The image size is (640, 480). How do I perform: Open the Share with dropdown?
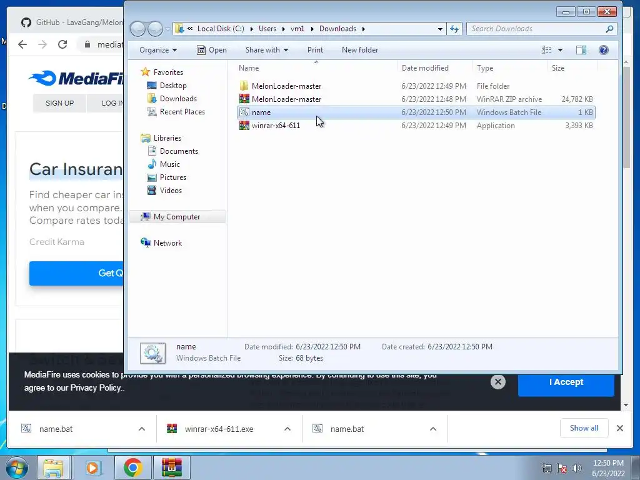pyautogui.click(x=267, y=50)
